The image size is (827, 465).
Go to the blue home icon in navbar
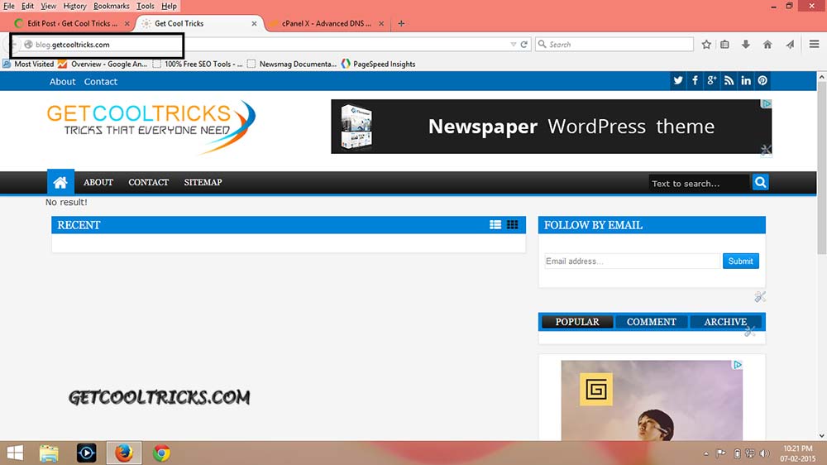[60, 182]
